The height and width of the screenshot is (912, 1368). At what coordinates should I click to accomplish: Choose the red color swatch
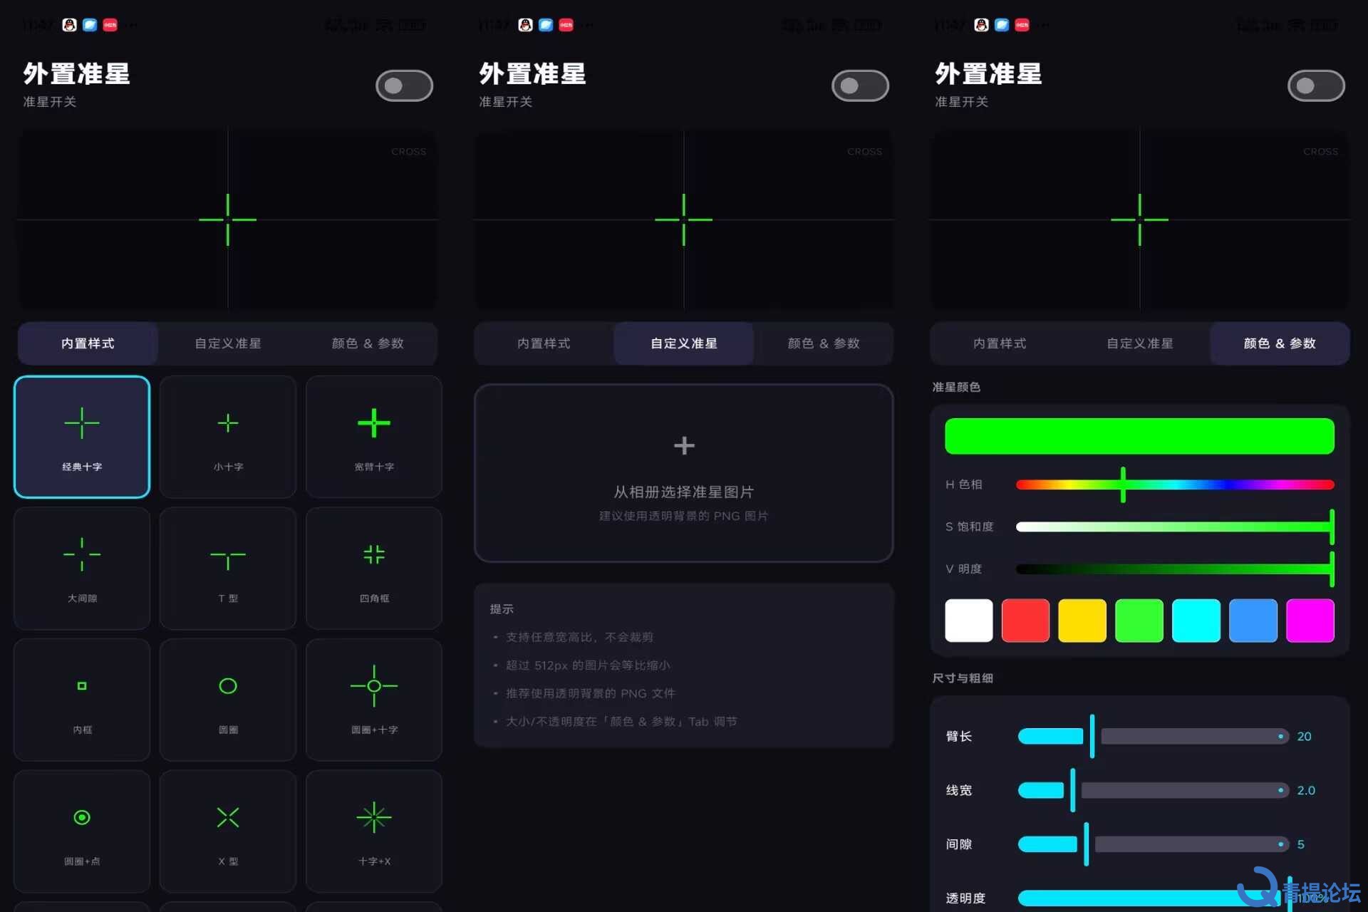pos(1025,621)
